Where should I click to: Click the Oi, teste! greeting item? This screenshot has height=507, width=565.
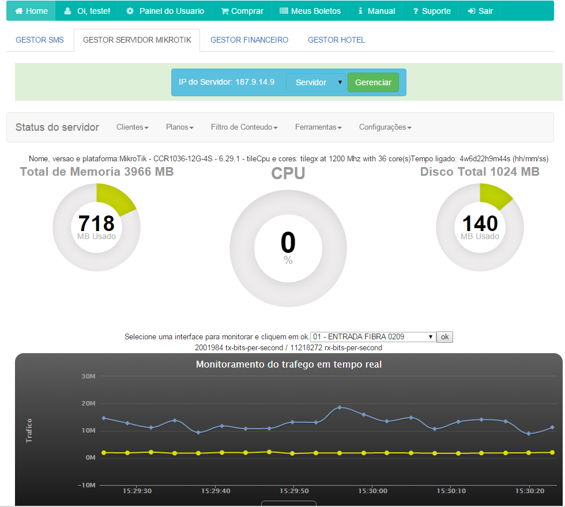coord(87,11)
